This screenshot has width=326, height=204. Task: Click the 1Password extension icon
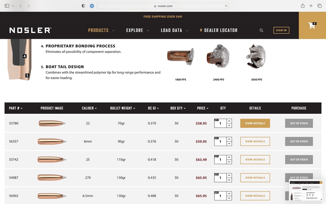[x=92, y=6]
